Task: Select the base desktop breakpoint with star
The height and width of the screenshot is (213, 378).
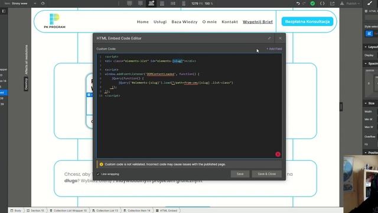Action: (x=151, y=3)
